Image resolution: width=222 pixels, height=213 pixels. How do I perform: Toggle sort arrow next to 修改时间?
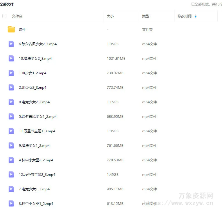(x=196, y=16)
